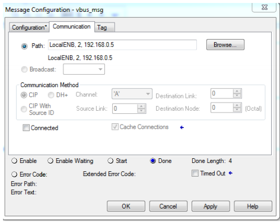The width and height of the screenshot is (280, 224).
Task: Click the Error Path label
Action: tap(24, 184)
